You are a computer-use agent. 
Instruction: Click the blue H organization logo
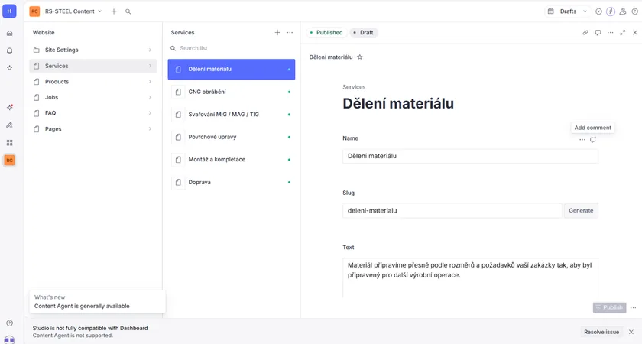(x=9, y=11)
